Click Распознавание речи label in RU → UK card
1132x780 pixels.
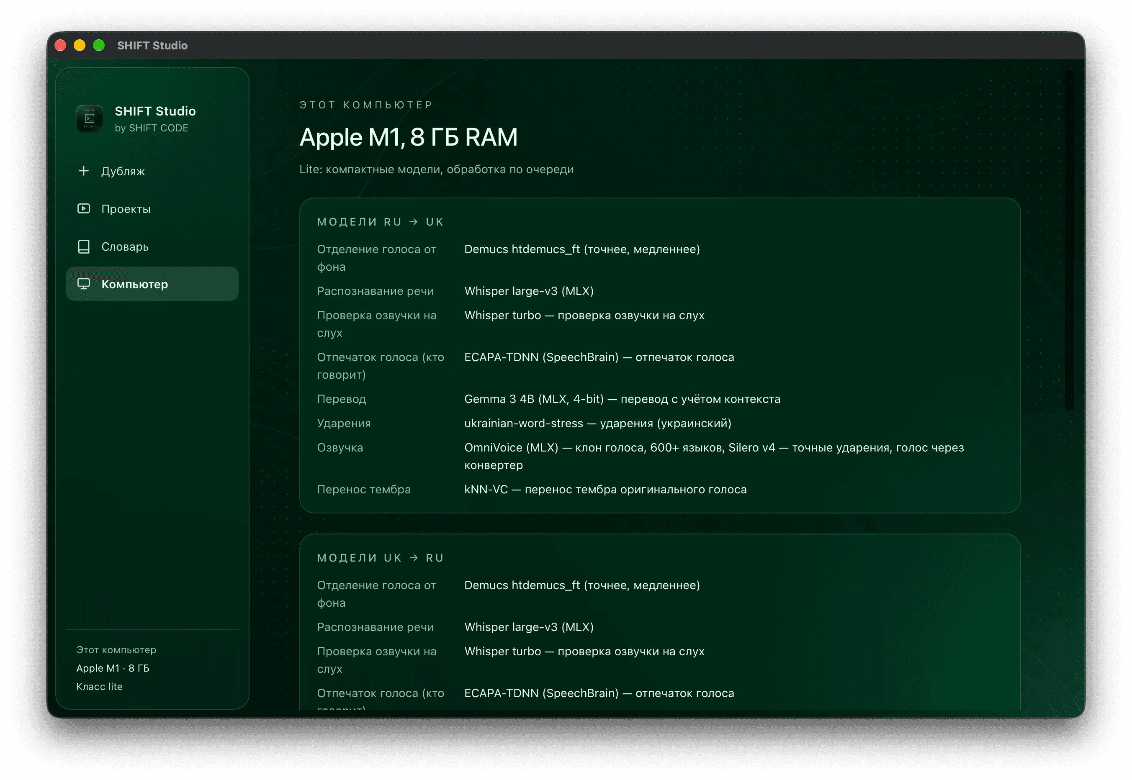coord(376,291)
